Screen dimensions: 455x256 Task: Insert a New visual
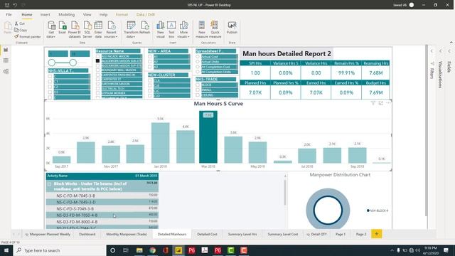coord(161,29)
